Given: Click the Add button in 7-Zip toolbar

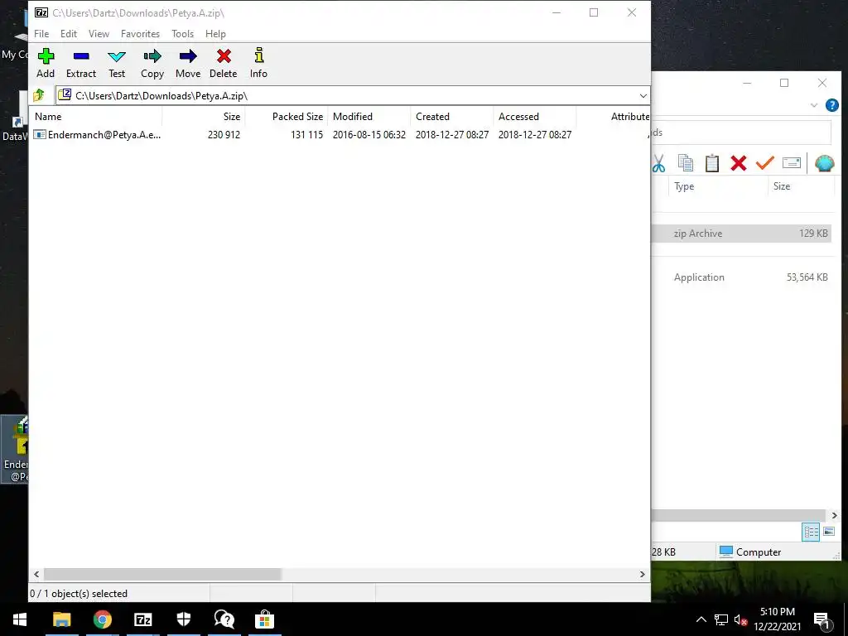Looking at the screenshot, I should 46,63.
